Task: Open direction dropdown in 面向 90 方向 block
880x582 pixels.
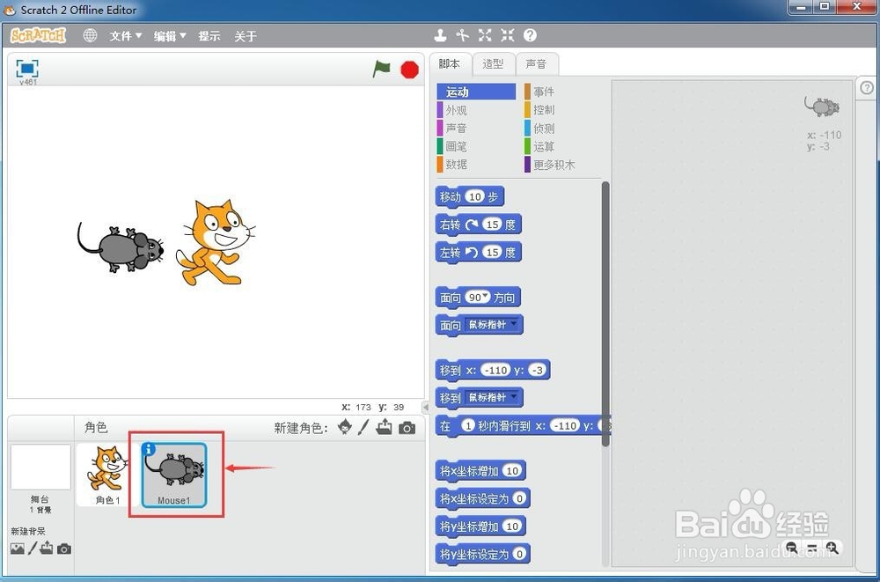Action: click(486, 296)
